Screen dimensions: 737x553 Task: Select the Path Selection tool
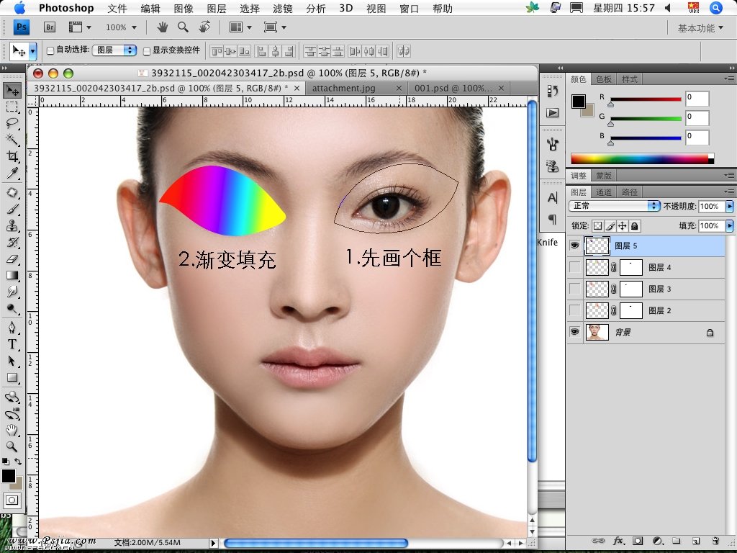click(x=12, y=361)
